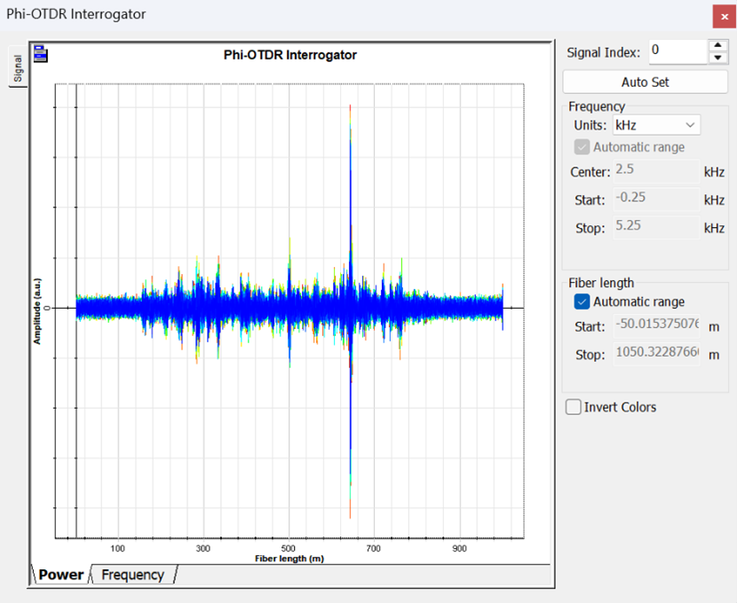Open the graph menu icon above the plot
Screen dimensions: 737x603
coord(40,55)
